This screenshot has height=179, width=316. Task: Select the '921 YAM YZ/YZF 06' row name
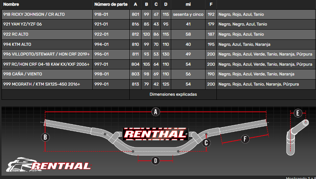[23, 24]
